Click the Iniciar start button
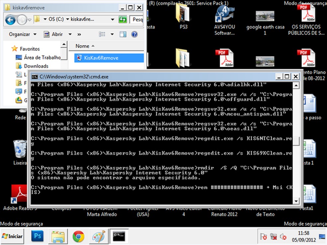 (12, 236)
